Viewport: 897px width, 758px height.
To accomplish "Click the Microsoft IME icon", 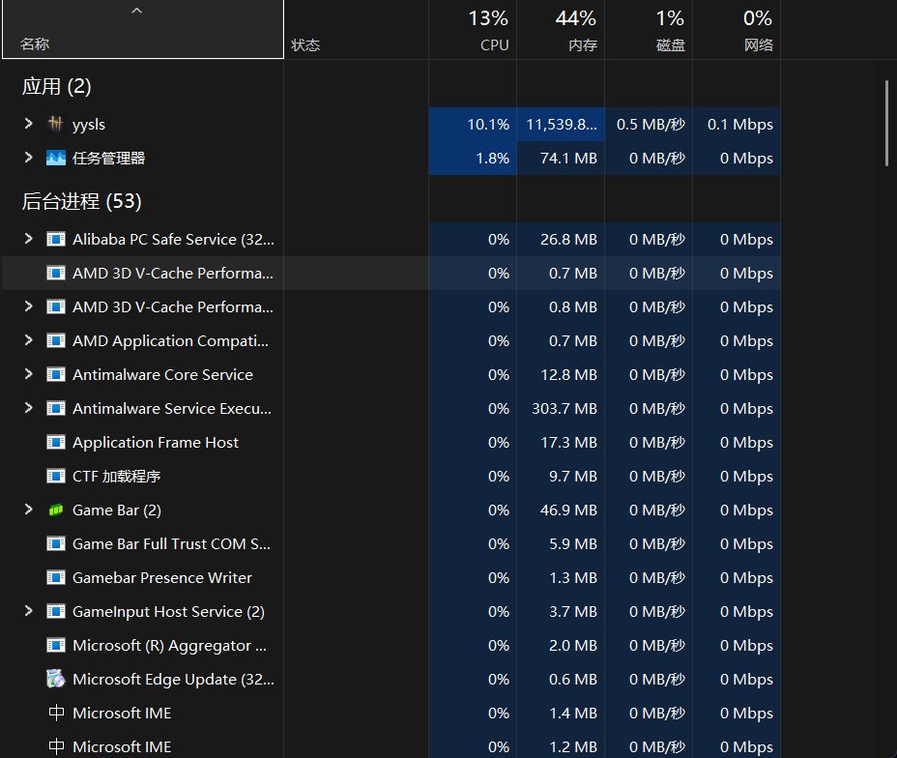I will click(x=55, y=713).
